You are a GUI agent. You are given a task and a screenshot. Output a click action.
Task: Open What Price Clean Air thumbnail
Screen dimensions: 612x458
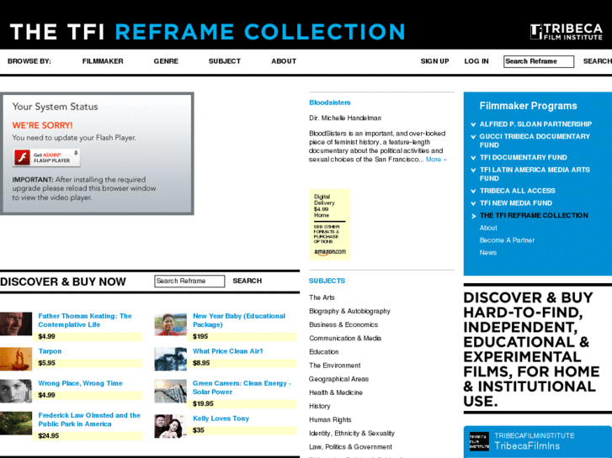pos(170,359)
